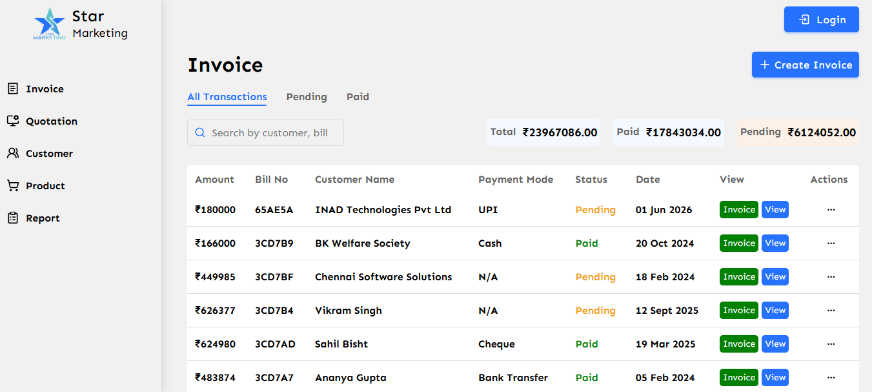Open actions menu for Vikram Singh

(x=831, y=311)
